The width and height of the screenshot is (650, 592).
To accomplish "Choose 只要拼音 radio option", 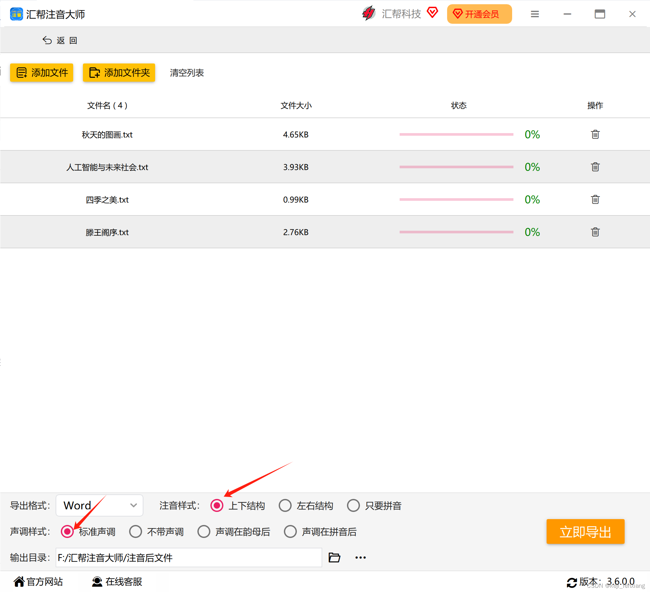I will tap(353, 505).
